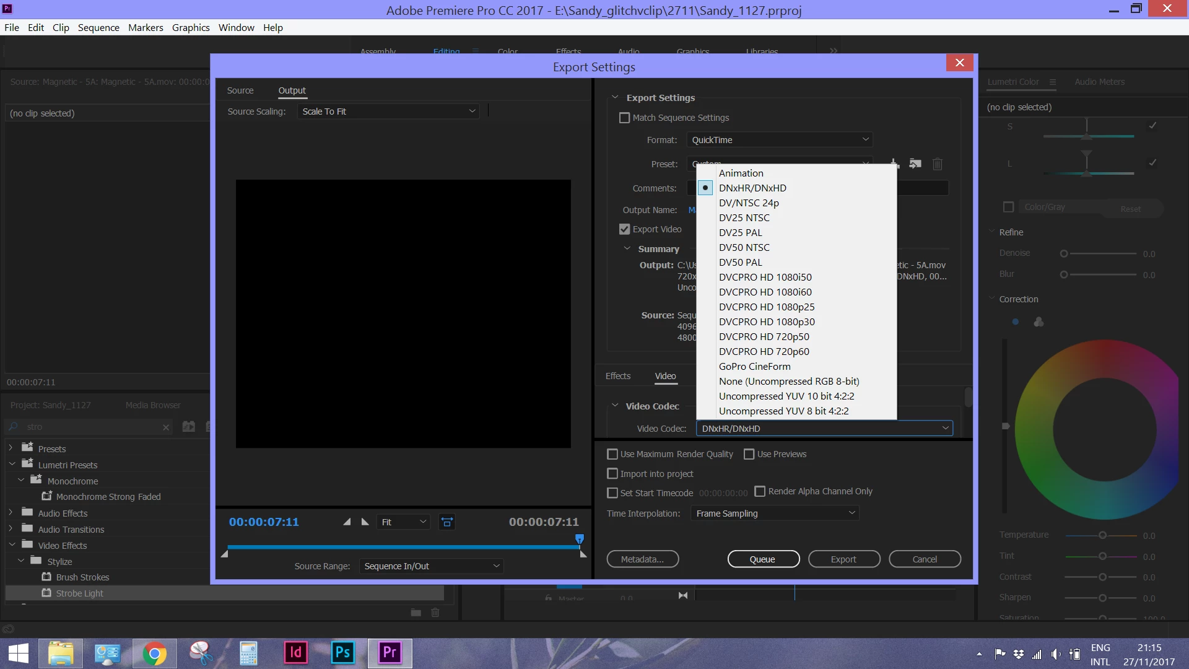This screenshot has height=669, width=1189.
Task: Enable Match Sequence Settings checkbox
Action: (624, 118)
